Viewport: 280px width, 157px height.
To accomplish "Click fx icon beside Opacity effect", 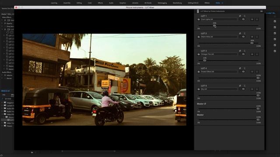I will [5, 23].
